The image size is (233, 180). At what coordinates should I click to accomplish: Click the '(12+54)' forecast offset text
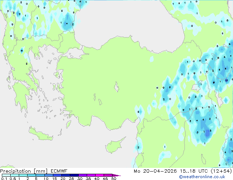221,171
